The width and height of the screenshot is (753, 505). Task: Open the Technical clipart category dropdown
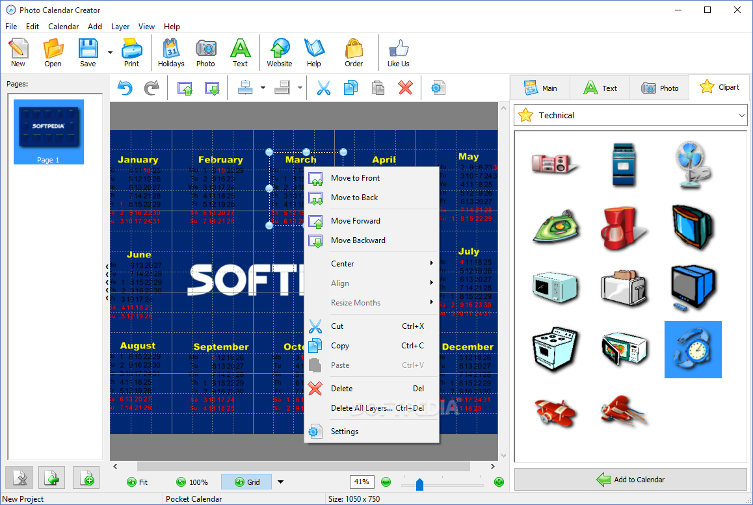(631, 115)
